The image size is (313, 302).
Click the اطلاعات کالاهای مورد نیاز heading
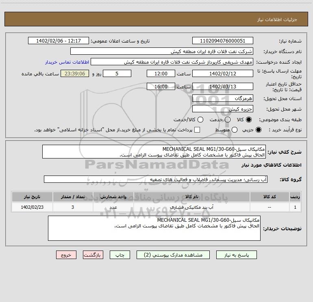[x=271, y=165]
